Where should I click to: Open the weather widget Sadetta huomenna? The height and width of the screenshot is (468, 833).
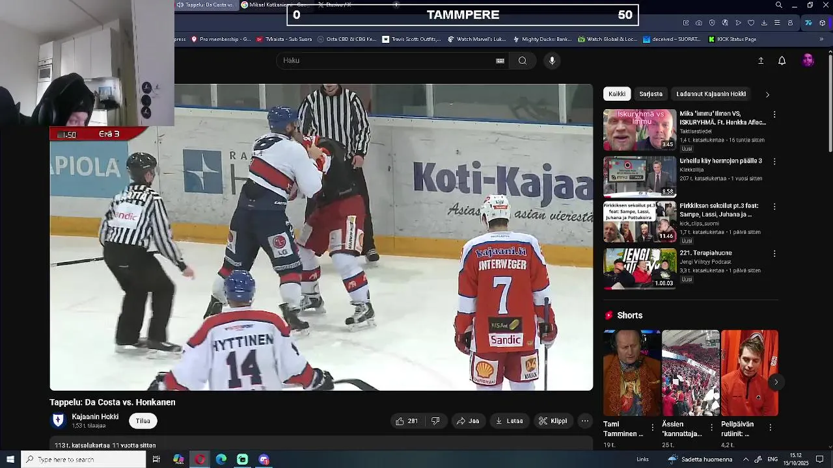tap(700, 460)
